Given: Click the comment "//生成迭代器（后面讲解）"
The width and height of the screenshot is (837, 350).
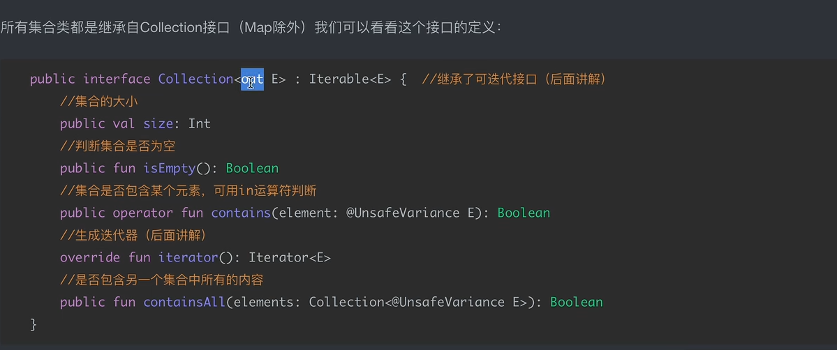Looking at the screenshot, I should tap(133, 235).
